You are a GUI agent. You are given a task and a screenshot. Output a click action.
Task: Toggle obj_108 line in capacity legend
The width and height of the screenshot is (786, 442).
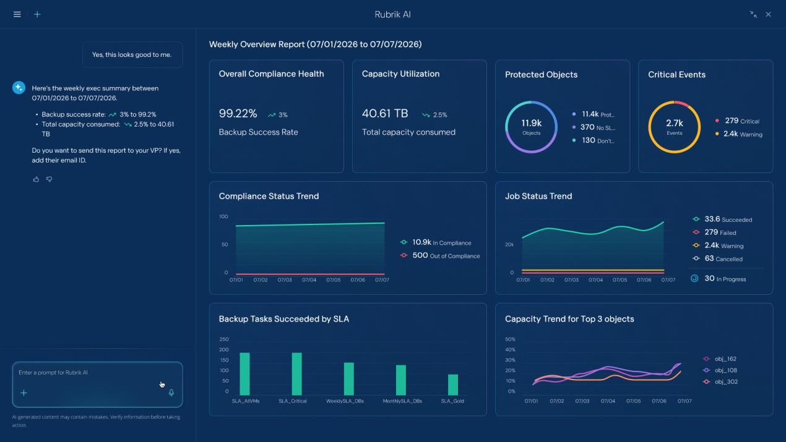pos(720,370)
